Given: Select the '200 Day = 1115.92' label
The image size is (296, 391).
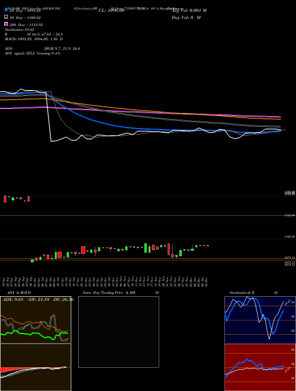Looking at the screenshot, I should tap(26, 25).
